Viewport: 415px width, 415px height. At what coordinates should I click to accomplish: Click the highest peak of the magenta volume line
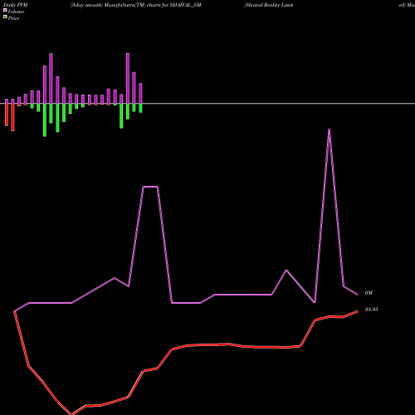click(329, 129)
